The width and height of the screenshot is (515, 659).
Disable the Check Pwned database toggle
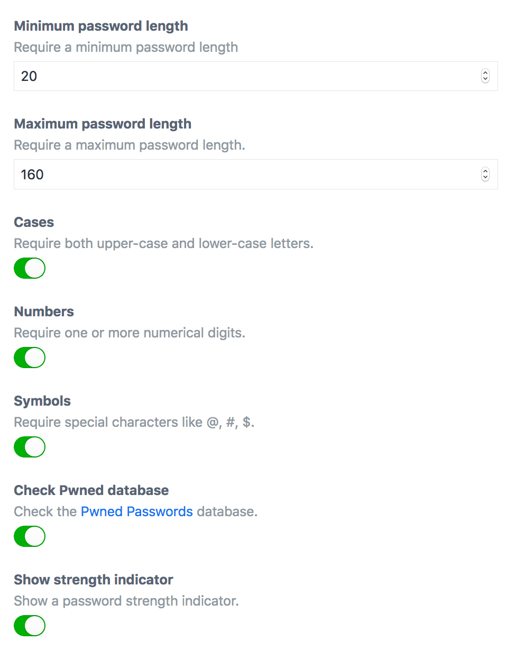(x=30, y=536)
